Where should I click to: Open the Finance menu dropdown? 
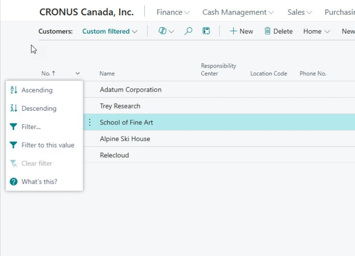[x=173, y=12]
